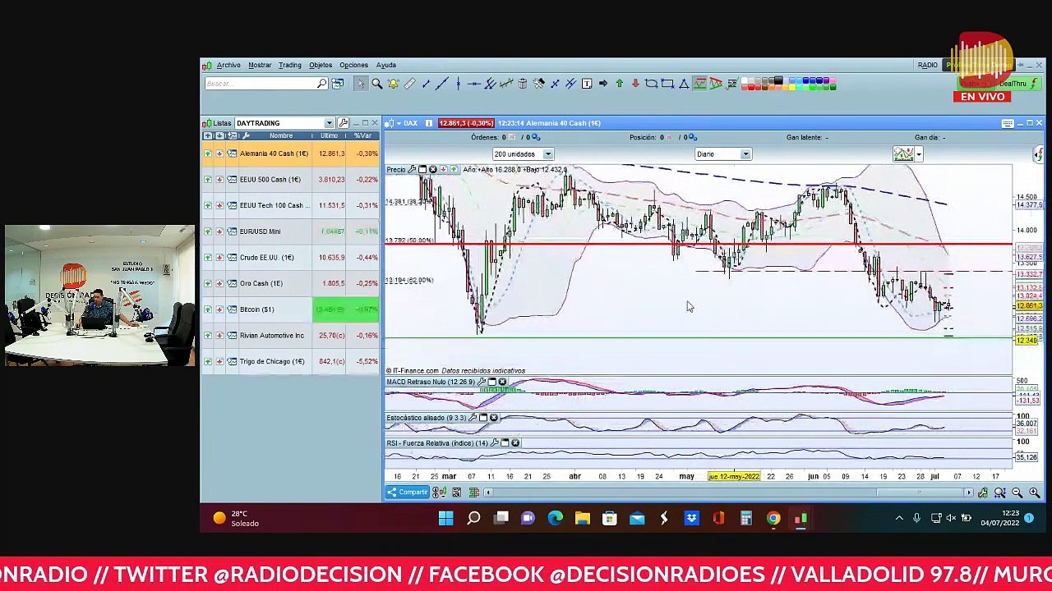Remove the RSI Fuerza Relativa indicator
The height and width of the screenshot is (591, 1052).
point(515,443)
